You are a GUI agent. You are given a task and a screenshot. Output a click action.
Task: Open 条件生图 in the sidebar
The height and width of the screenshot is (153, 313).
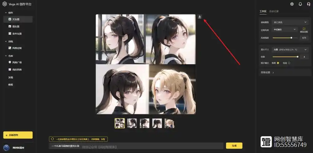pyautogui.click(x=17, y=34)
